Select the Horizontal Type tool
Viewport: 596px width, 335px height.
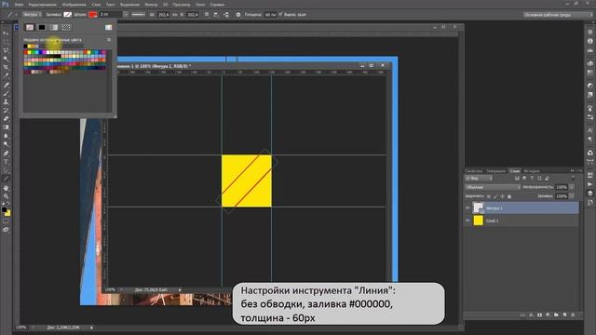pyautogui.click(x=6, y=162)
